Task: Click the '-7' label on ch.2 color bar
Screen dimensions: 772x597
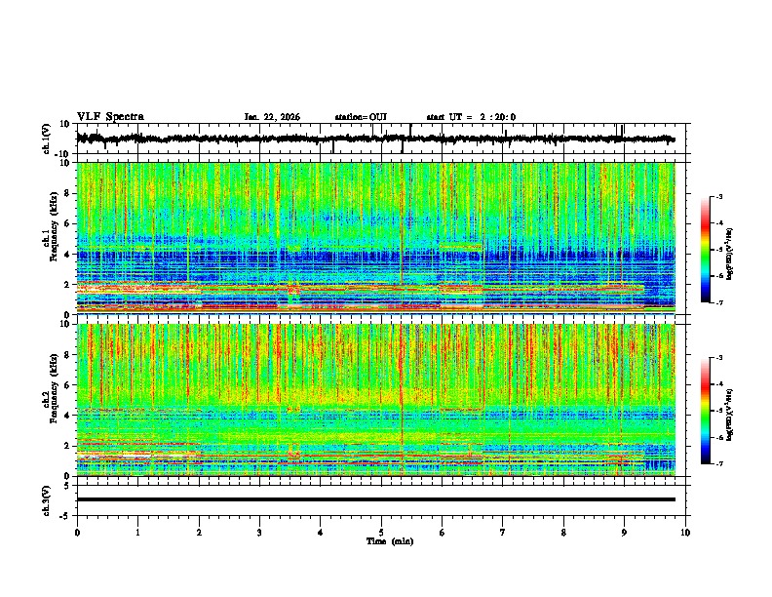Action: coord(718,463)
